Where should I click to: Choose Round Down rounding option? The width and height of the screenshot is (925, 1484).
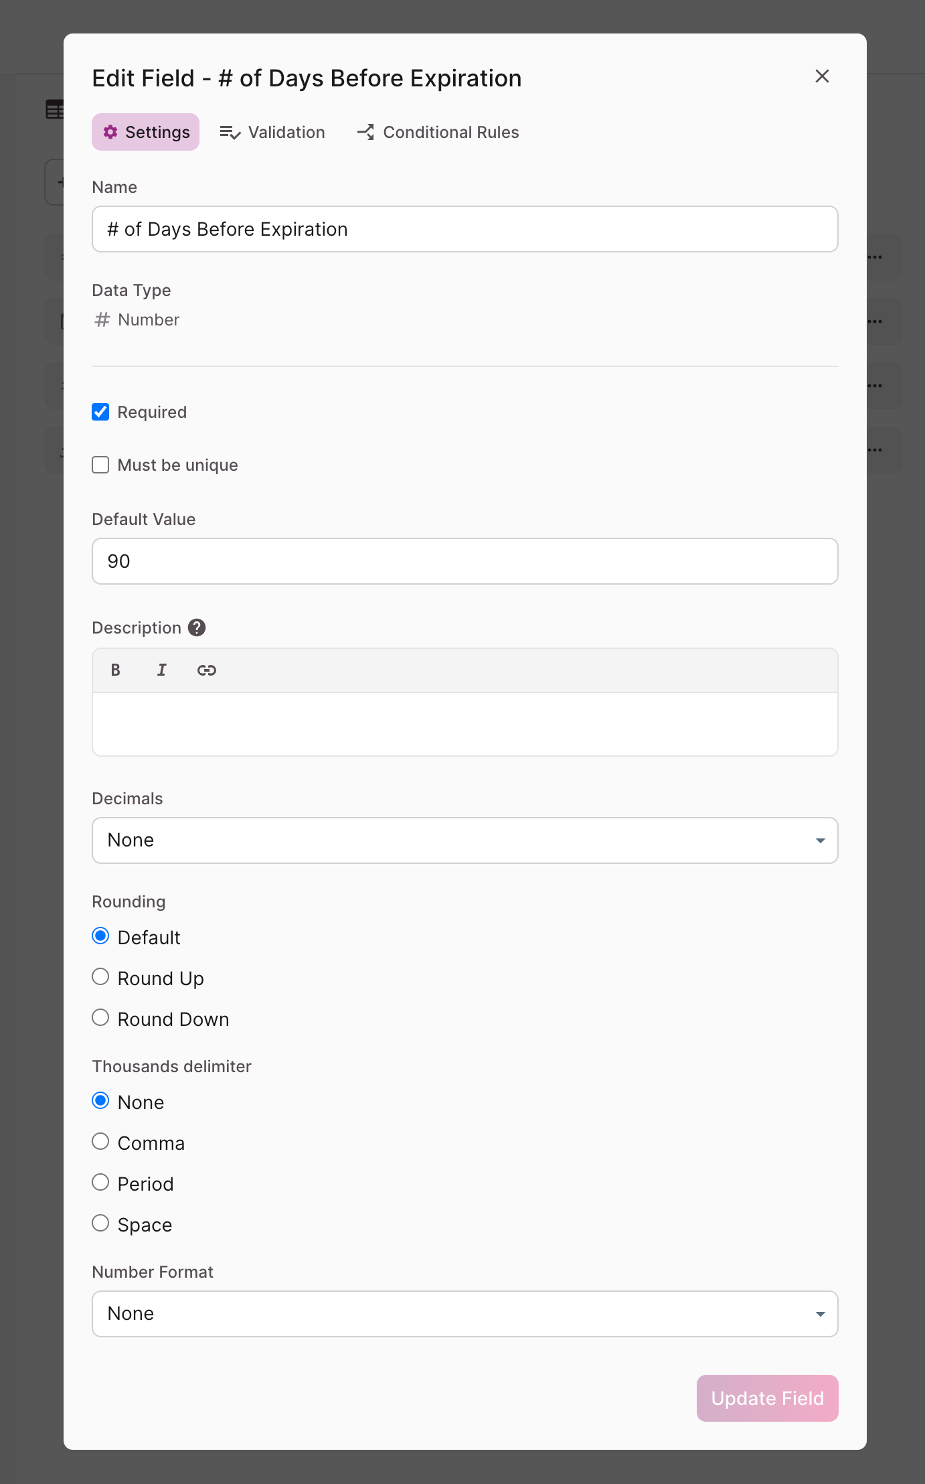tap(100, 1018)
